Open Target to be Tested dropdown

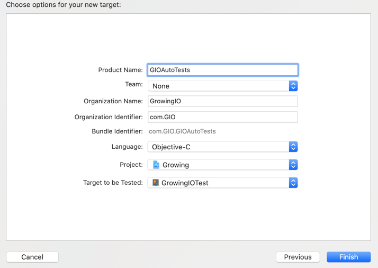point(223,183)
